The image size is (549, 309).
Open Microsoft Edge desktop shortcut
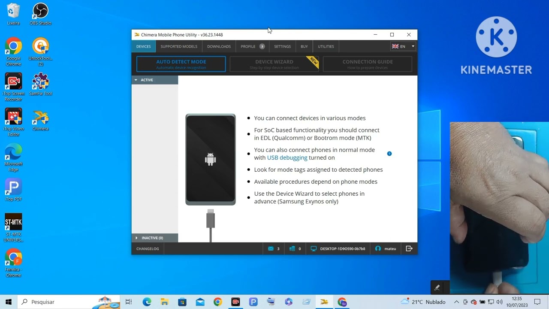13,158
